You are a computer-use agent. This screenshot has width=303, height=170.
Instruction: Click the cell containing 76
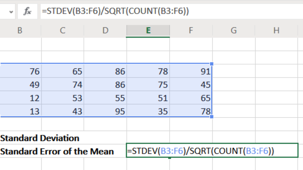tap(20, 71)
